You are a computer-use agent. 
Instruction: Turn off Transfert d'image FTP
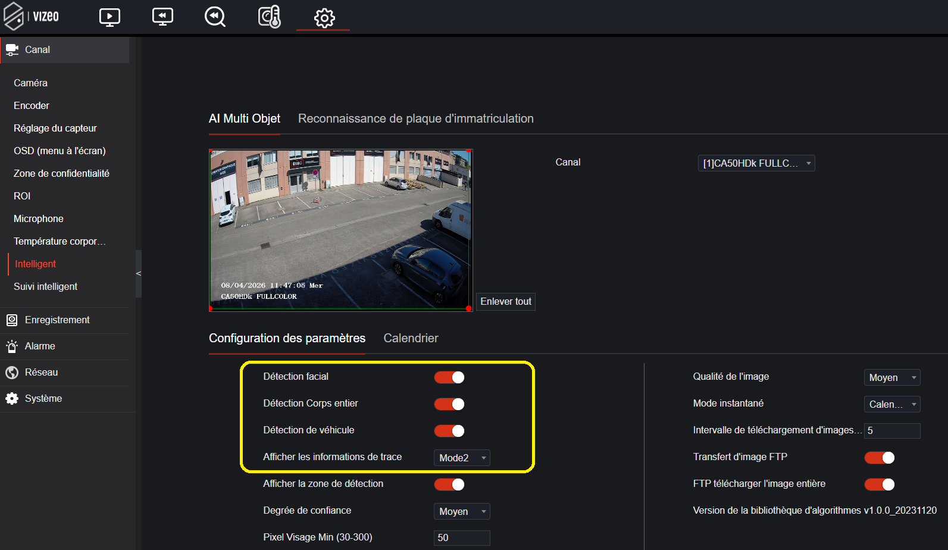(880, 458)
